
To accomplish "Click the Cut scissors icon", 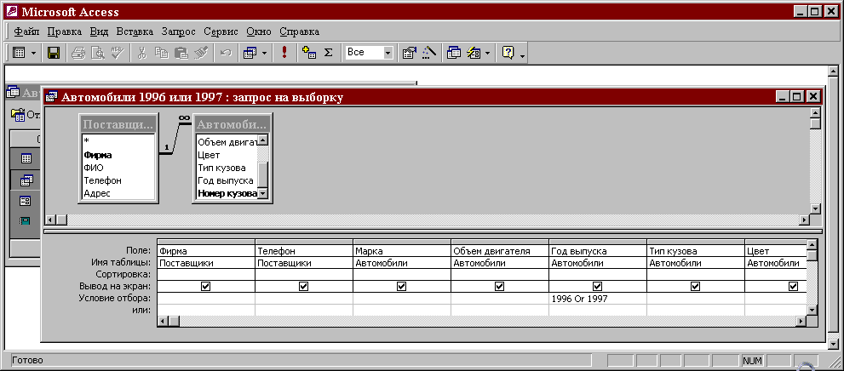I will (142, 53).
